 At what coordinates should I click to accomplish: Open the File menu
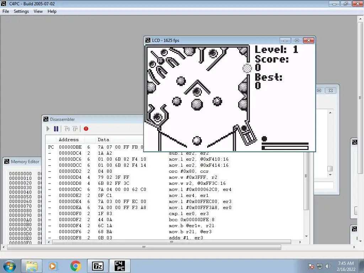pos(6,11)
